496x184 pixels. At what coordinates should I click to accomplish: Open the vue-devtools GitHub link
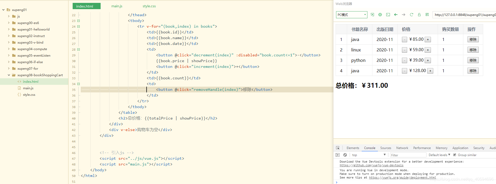(371, 165)
